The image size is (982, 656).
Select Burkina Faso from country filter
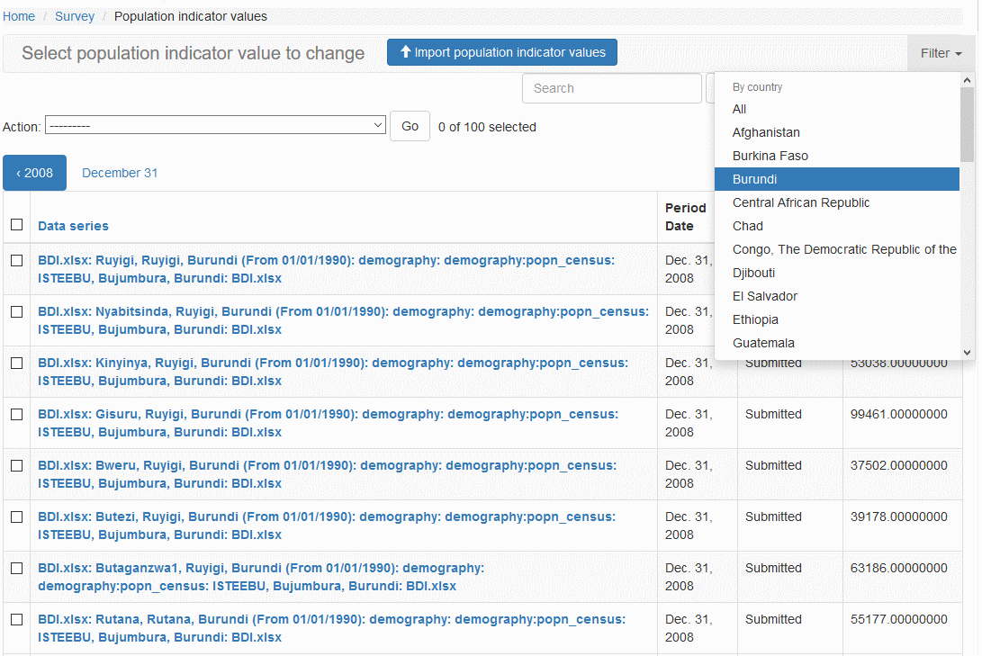click(x=770, y=156)
